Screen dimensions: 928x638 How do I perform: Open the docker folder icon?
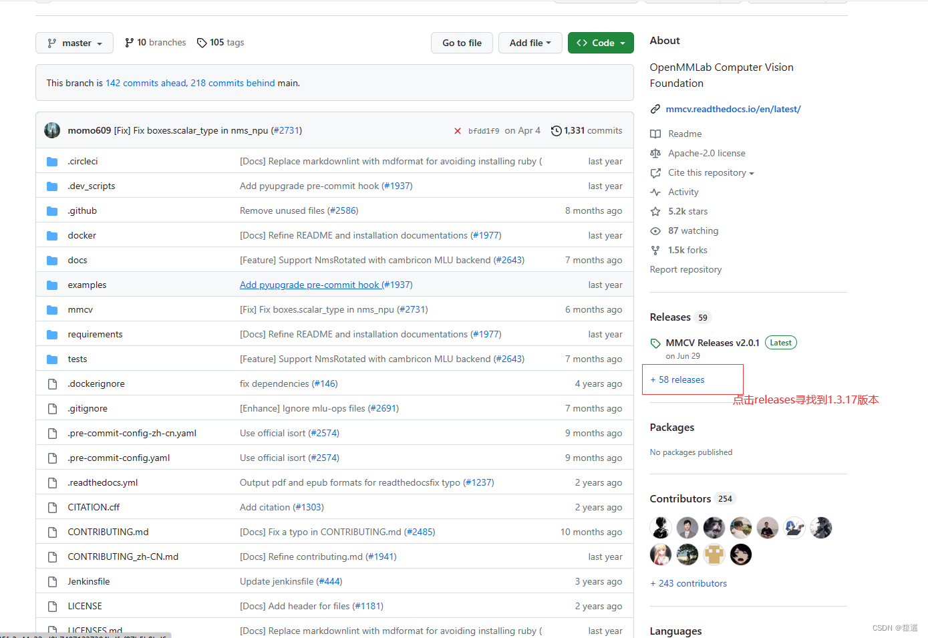tap(52, 235)
